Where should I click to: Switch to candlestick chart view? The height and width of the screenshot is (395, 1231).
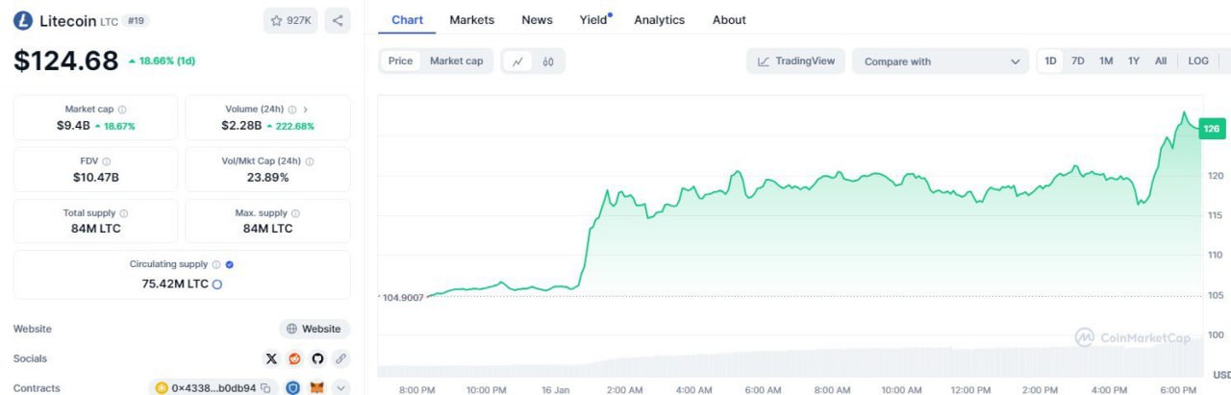pos(548,61)
